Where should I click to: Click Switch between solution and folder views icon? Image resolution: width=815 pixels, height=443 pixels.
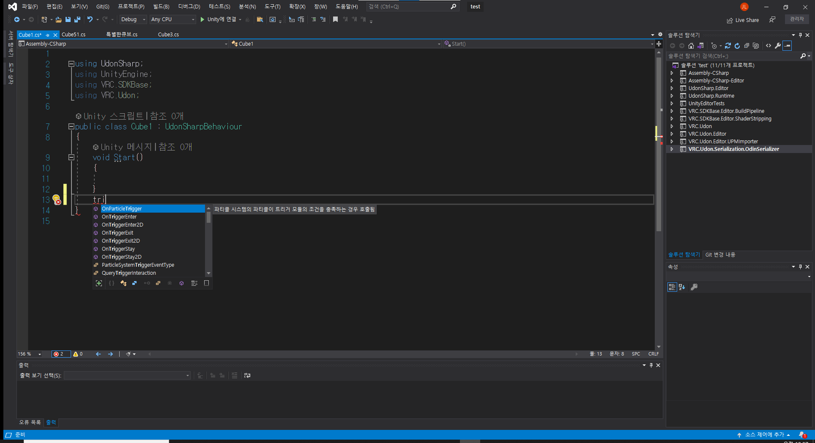700,46
